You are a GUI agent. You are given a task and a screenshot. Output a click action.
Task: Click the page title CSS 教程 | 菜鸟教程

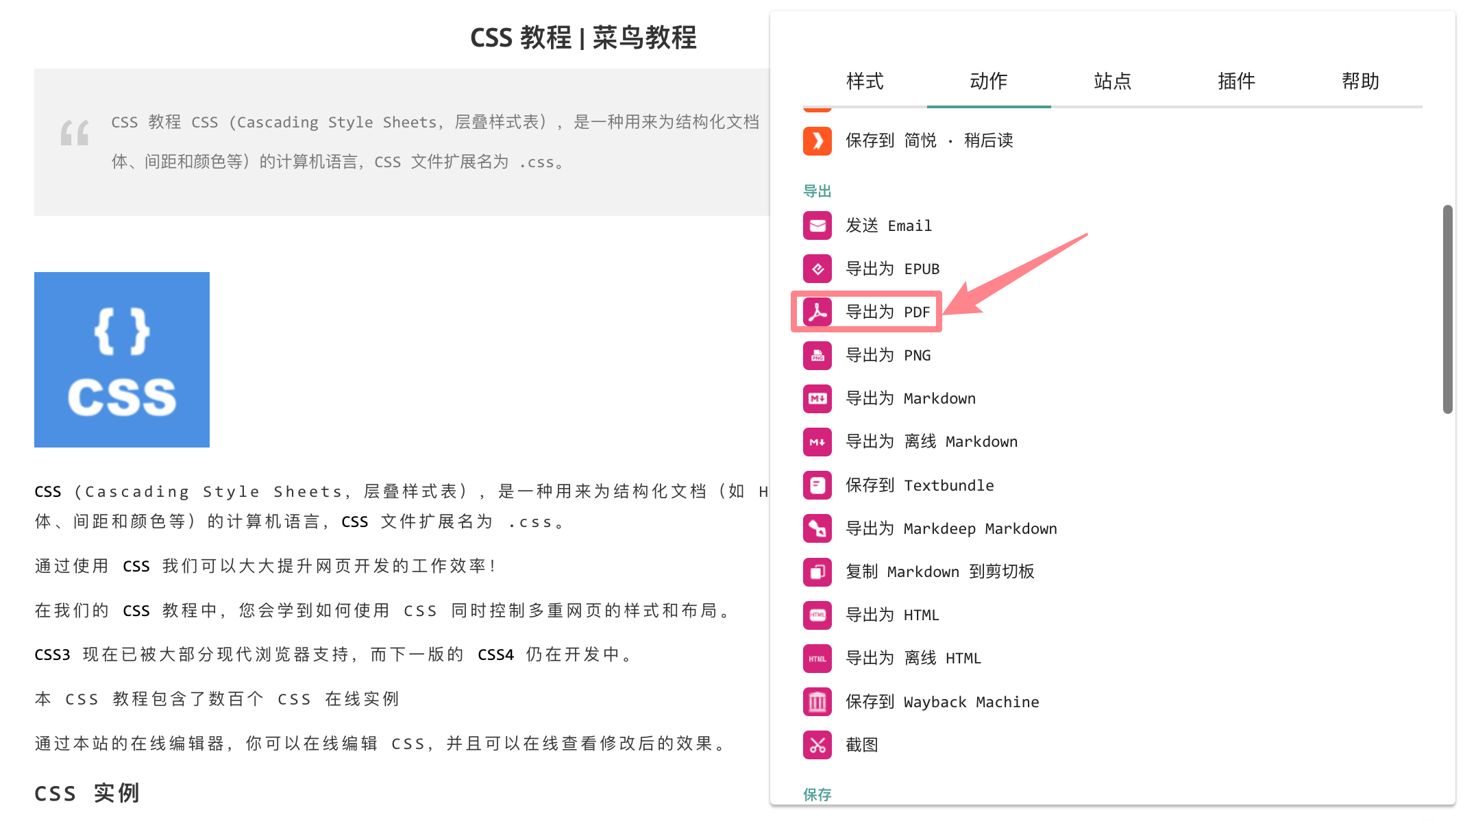tap(583, 38)
